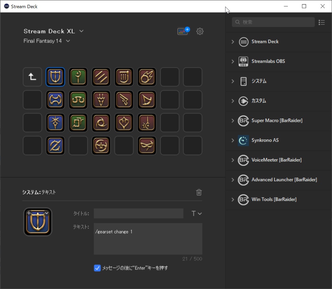The width and height of the screenshot is (332, 289).
Task: Expand the Synkrono AS actions group
Action: pos(233,140)
